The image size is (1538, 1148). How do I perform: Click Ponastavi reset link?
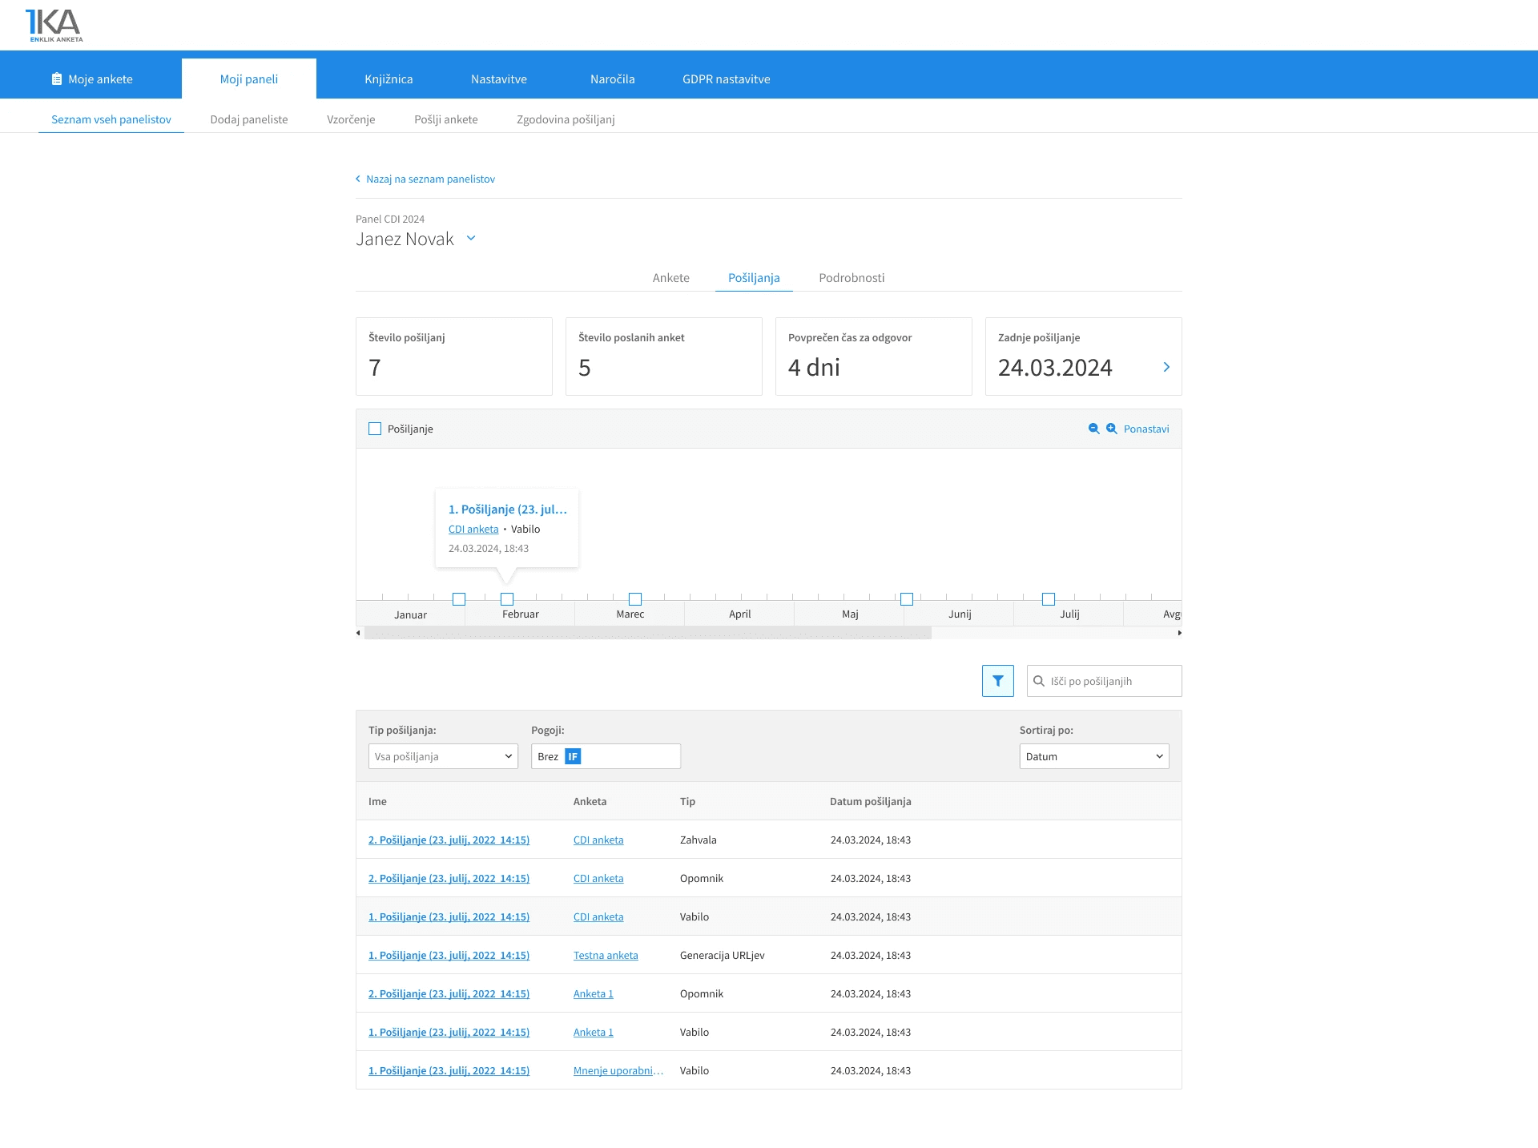1146,429
